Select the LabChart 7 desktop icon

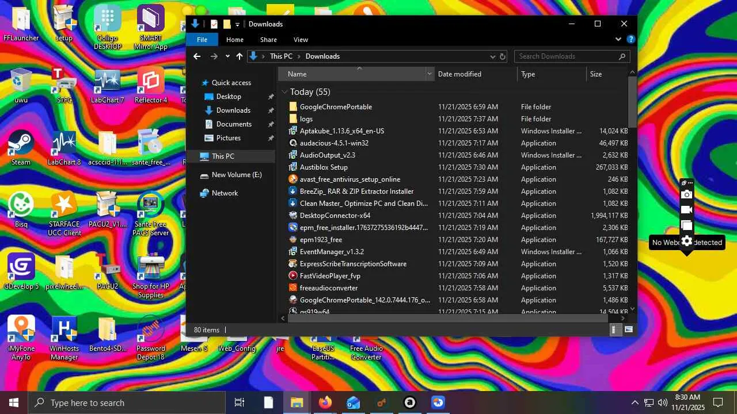tap(107, 86)
